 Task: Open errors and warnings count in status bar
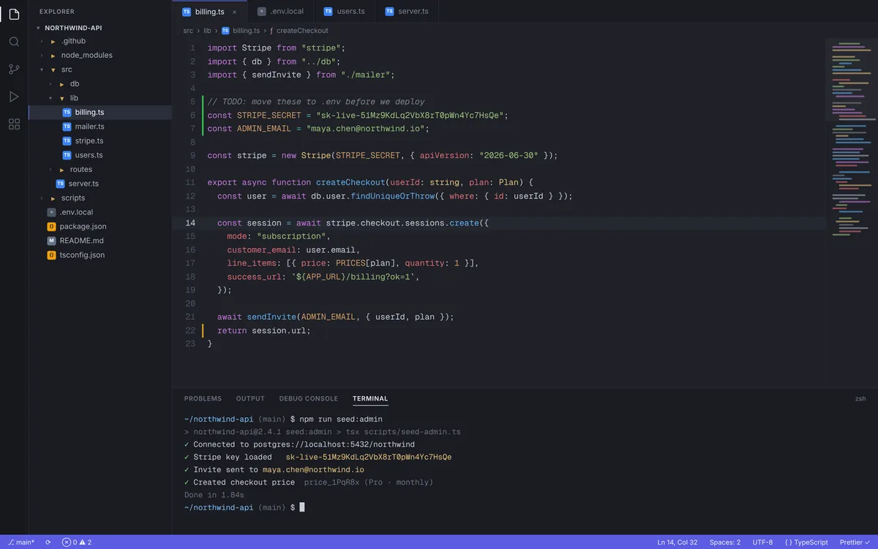77,542
